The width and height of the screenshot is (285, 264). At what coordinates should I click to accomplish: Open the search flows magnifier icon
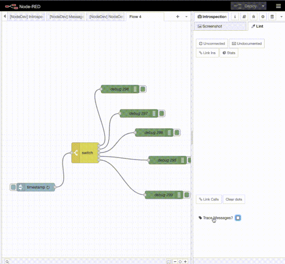7,262
